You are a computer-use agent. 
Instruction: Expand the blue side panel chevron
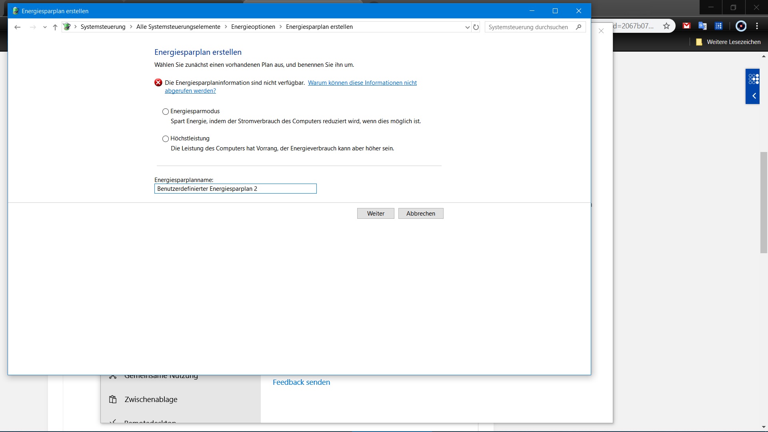[x=754, y=96]
